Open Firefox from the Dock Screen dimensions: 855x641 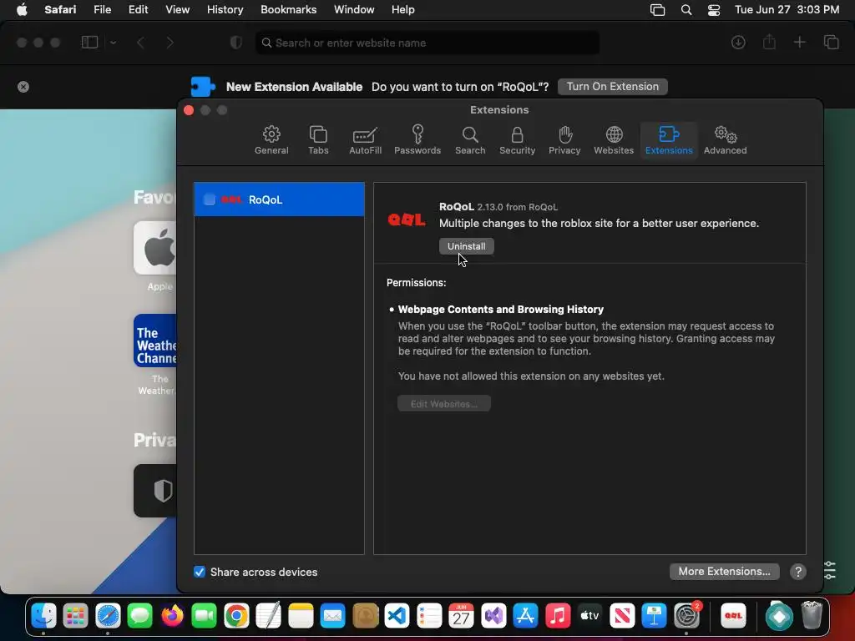(172, 616)
